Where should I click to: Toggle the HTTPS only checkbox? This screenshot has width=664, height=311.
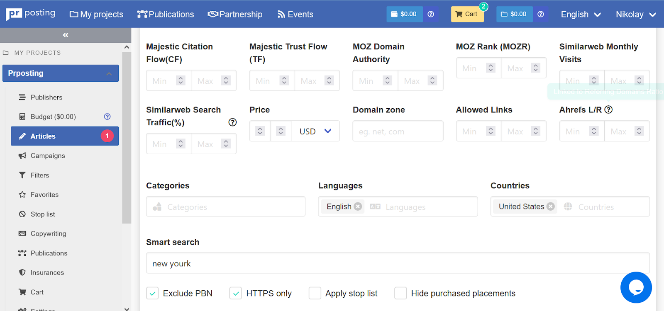236,294
